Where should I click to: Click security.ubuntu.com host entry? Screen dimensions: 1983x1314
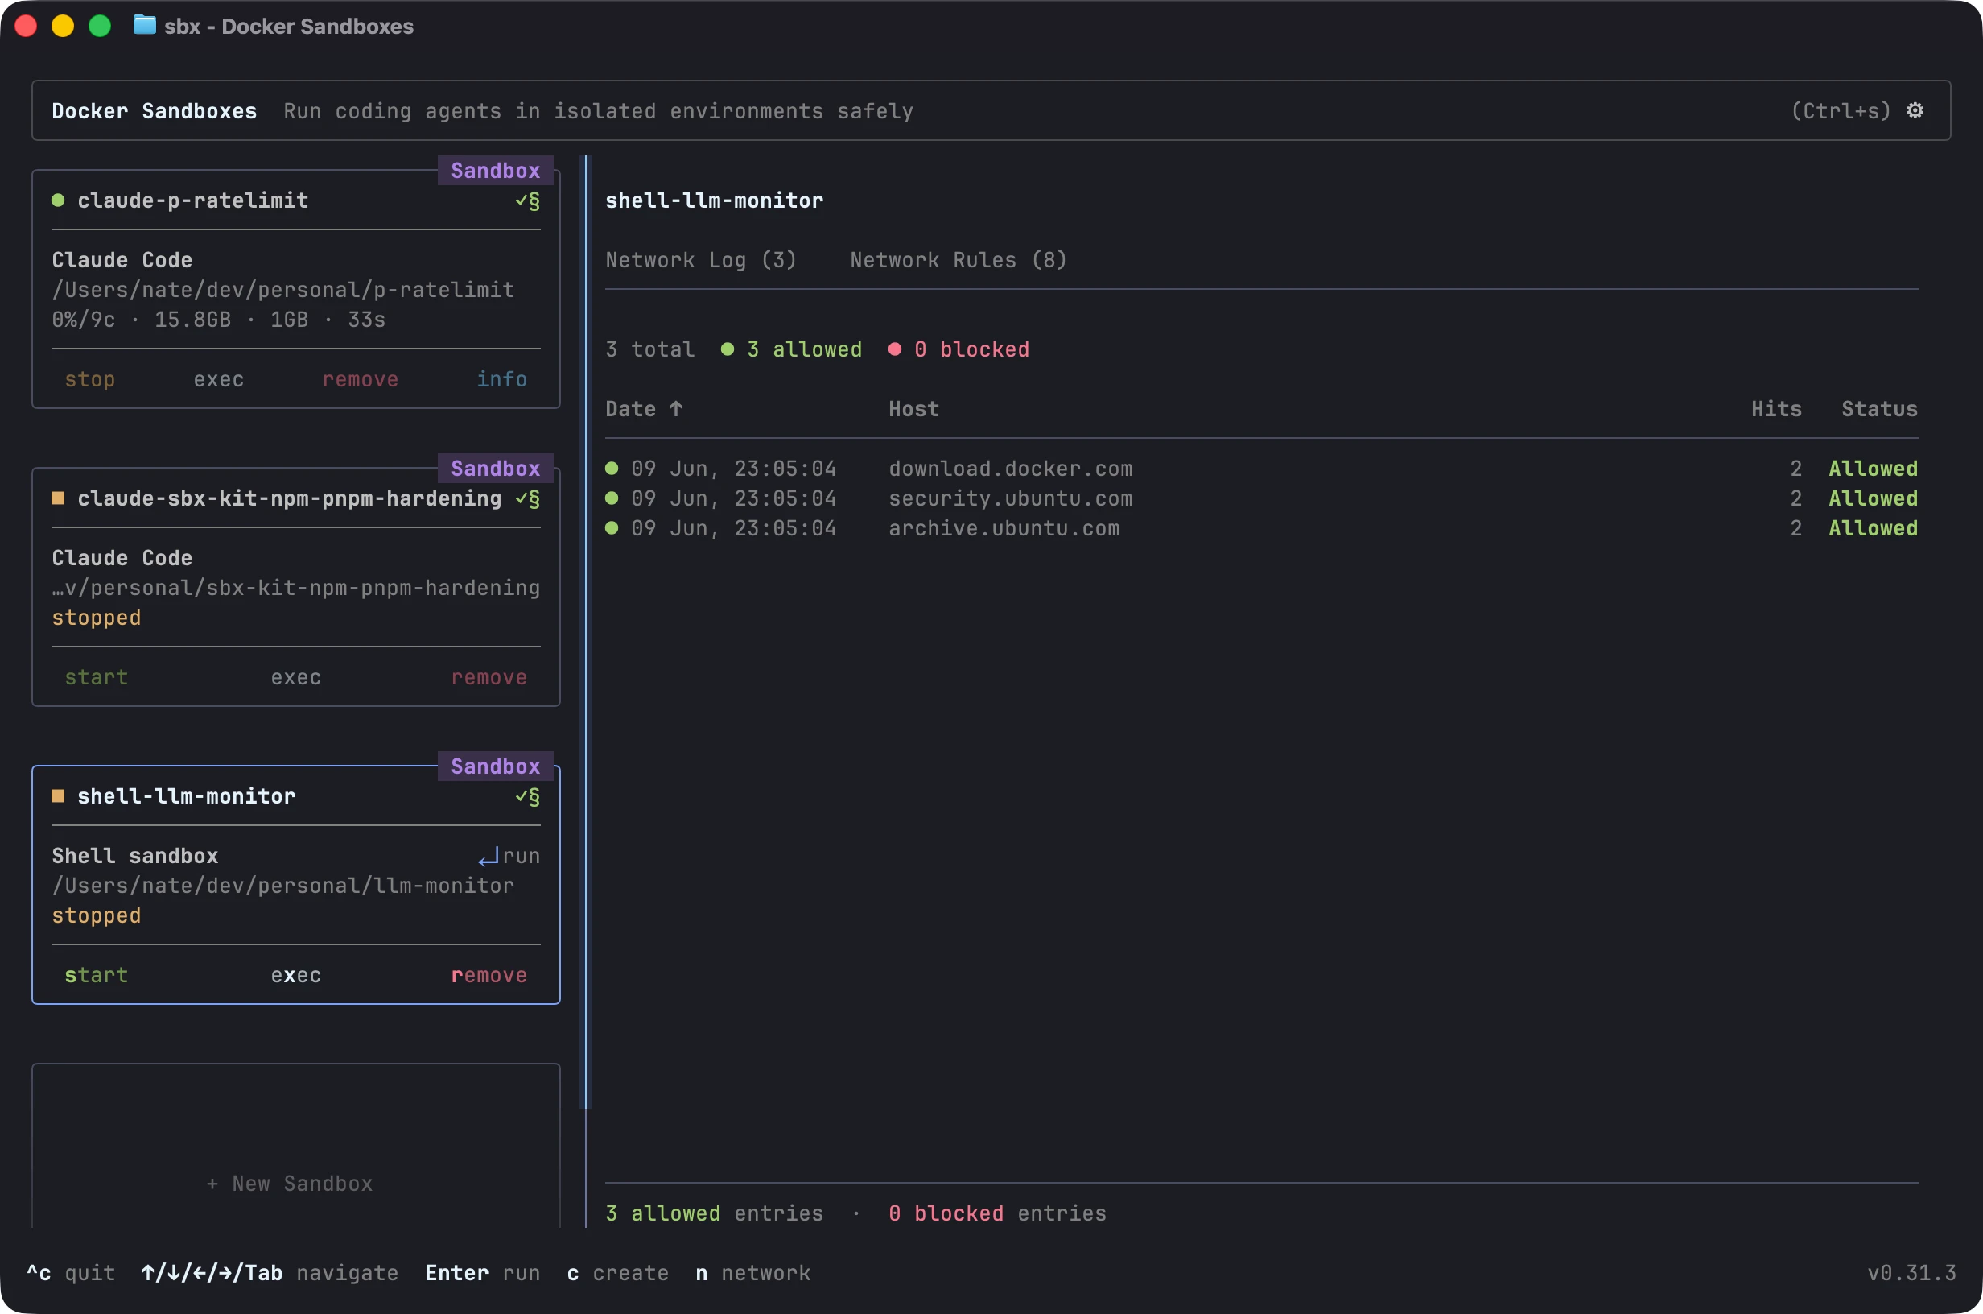(x=1010, y=498)
